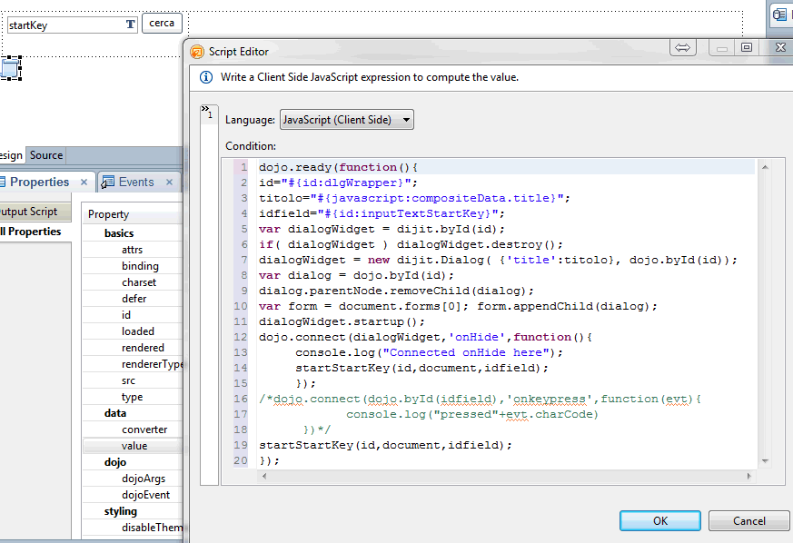Screen dimensions: 793x543
Task: Open the Events tab
Action: point(136,182)
